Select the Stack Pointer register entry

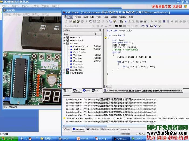tap(79, 49)
